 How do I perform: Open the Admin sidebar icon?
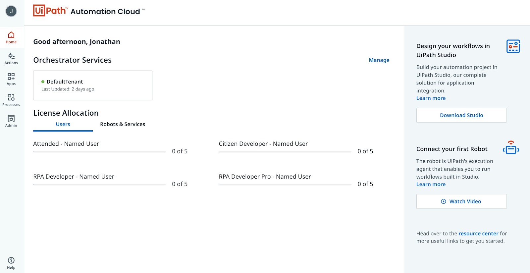point(11,121)
